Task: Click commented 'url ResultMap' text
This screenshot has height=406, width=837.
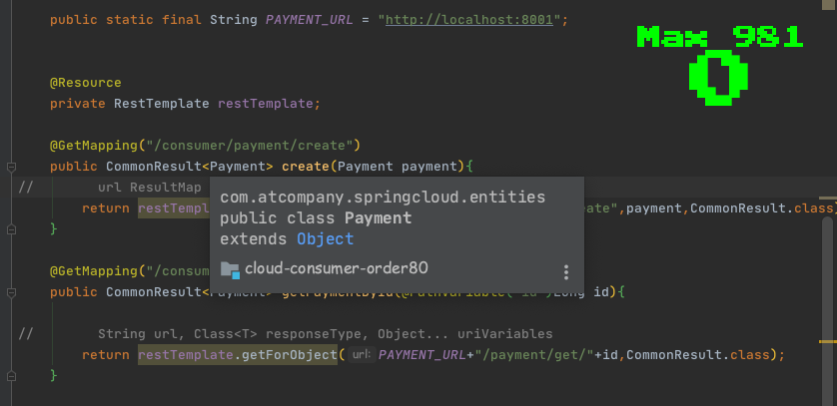Action: click(x=150, y=188)
